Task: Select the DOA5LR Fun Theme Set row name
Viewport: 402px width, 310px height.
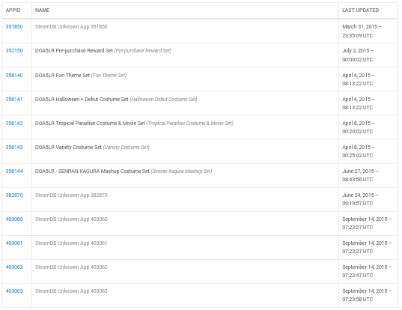Action: point(62,76)
